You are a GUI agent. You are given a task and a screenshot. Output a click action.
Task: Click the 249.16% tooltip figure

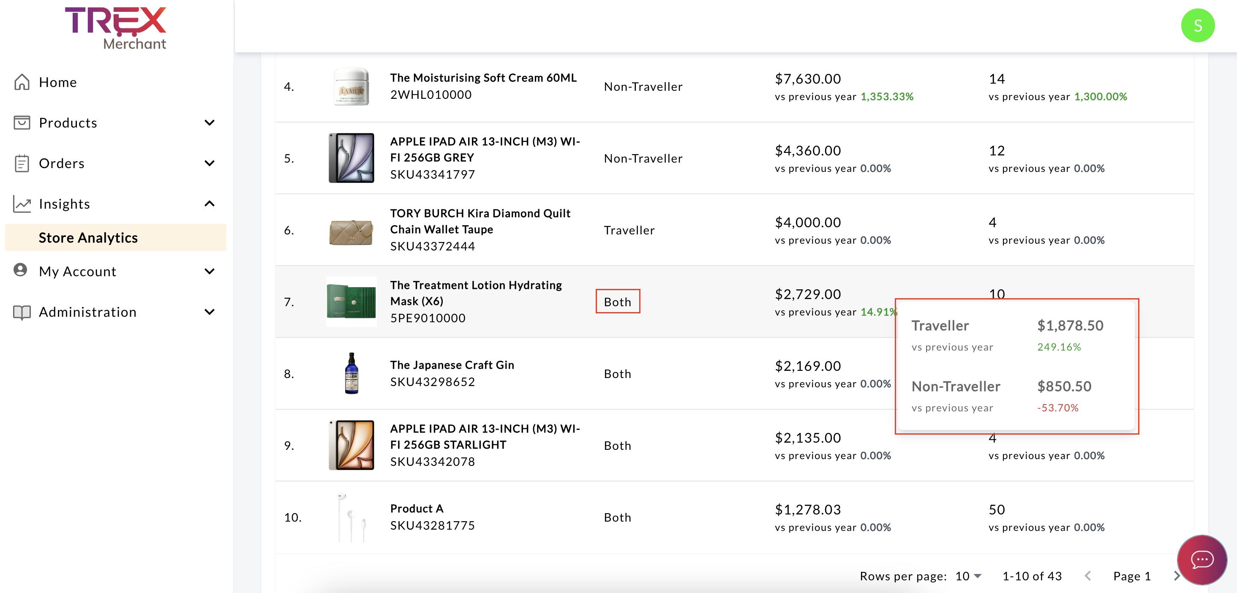1059,347
